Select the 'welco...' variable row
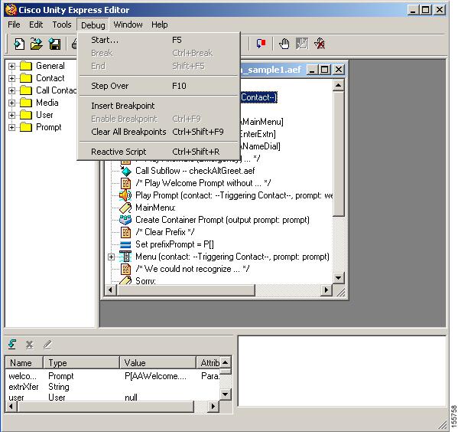 click(112, 376)
